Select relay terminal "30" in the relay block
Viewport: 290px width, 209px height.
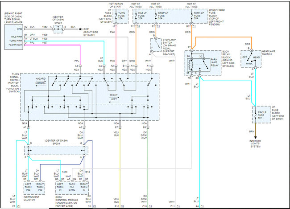click(x=201, y=56)
